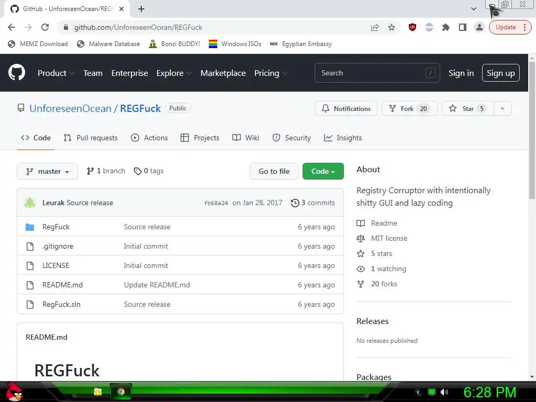Expand the green Code dropdown
Viewport: 536px width, 402px height.
click(x=323, y=171)
